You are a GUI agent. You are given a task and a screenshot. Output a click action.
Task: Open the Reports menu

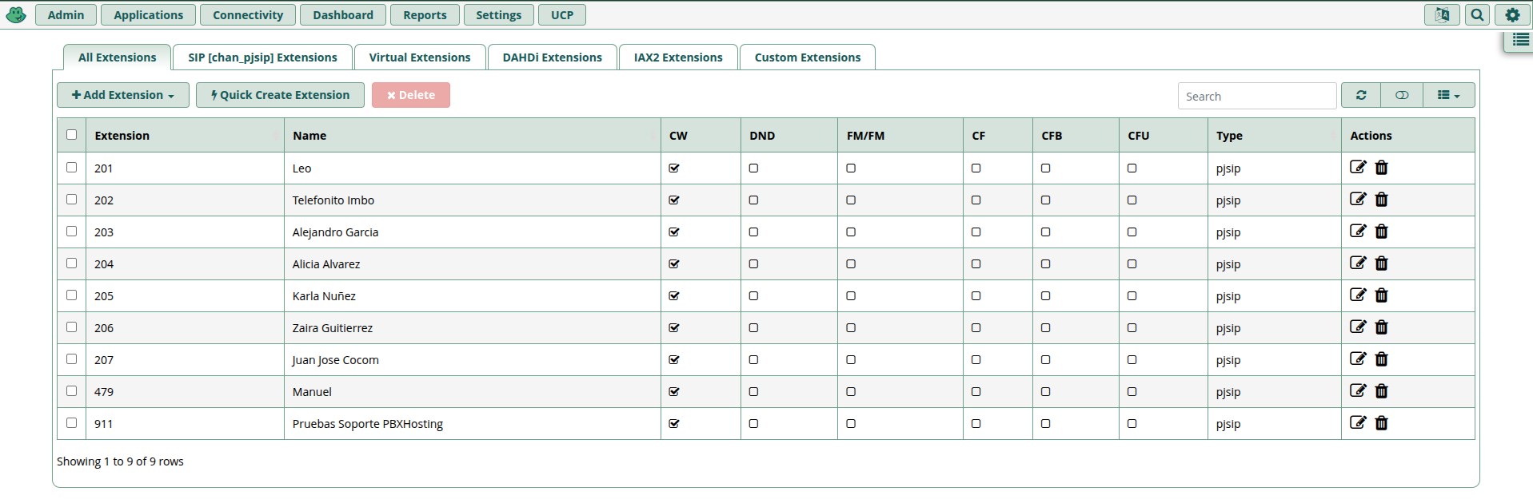pyautogui.click(x=425, y=14)
